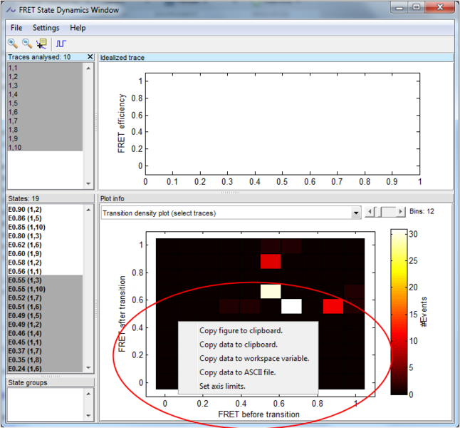Screen dimensions: 460x428
Task: Click the idealized trace step icon
Action: pyautogui.click(x=62, y=44)
